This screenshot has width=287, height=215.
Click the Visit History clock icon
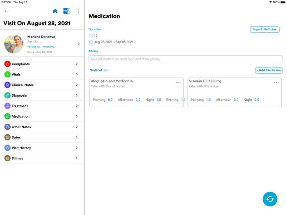point(7,148)
